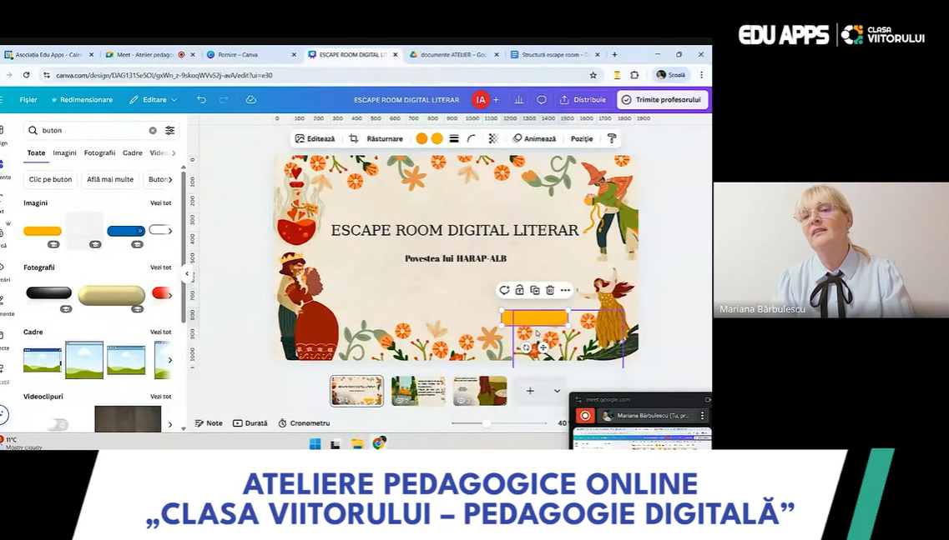
Task: Switch to the Fotografii tab
Action: coord(100,152)
